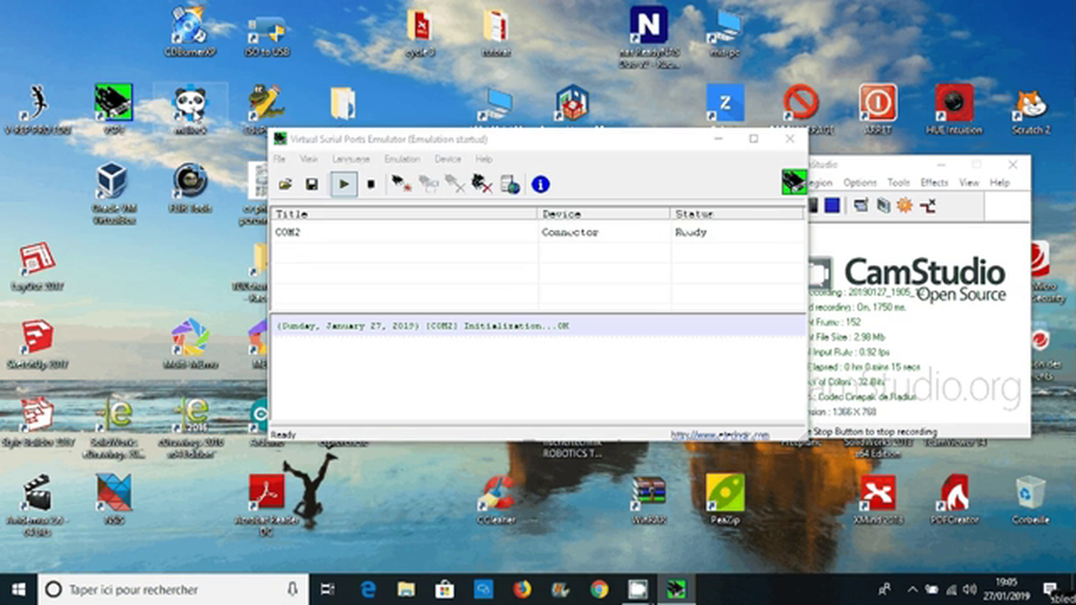The image size is (1076, 605).
Task: Open Firefox from the taskbar
Action: (x=522, y=590)
